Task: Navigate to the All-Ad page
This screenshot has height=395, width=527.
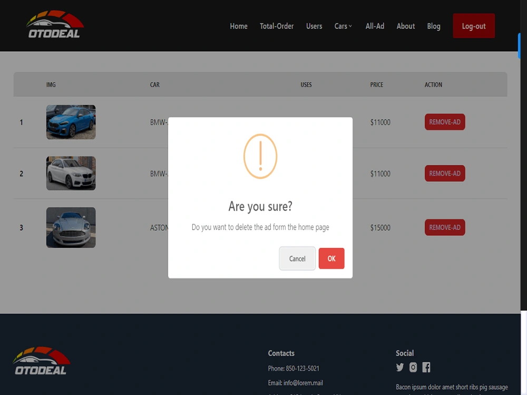Action: click(x=375, y=26)
